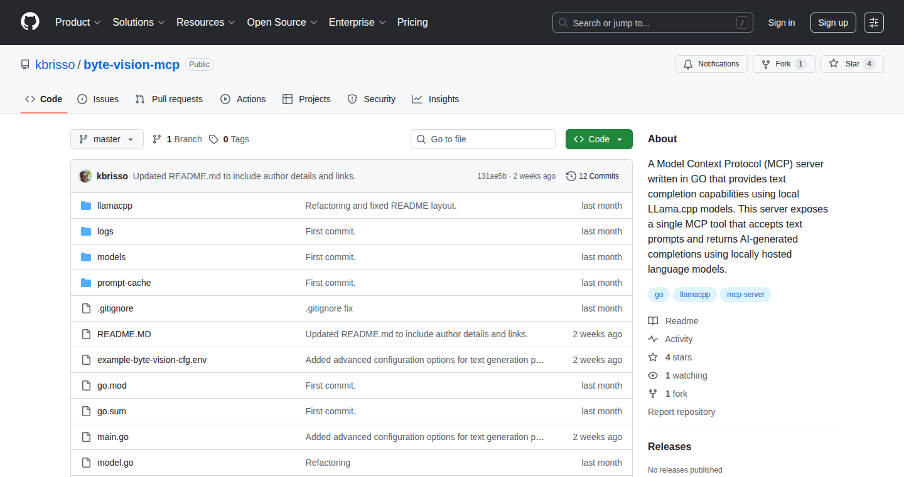Open the '.gitignore fix' commit message
Screen dimensions: 904x477
(x=329, y=308)
